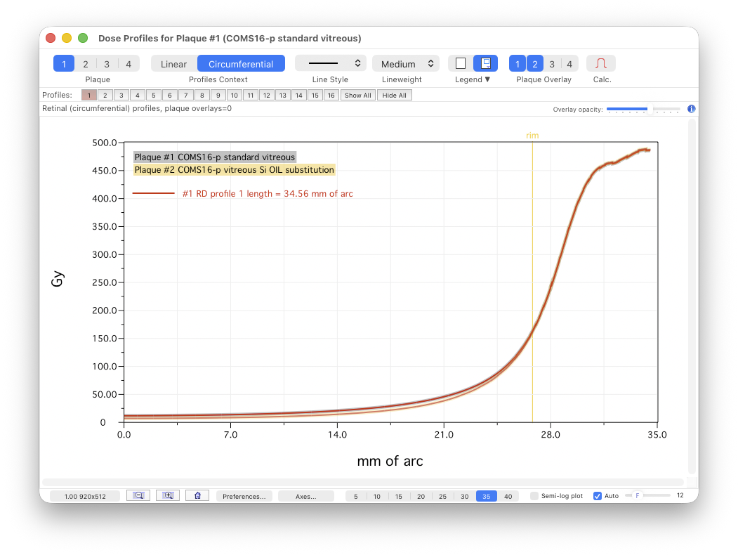Click the Show All profiles button
This screenshot has width=738, height=555.
coord(357,96)
